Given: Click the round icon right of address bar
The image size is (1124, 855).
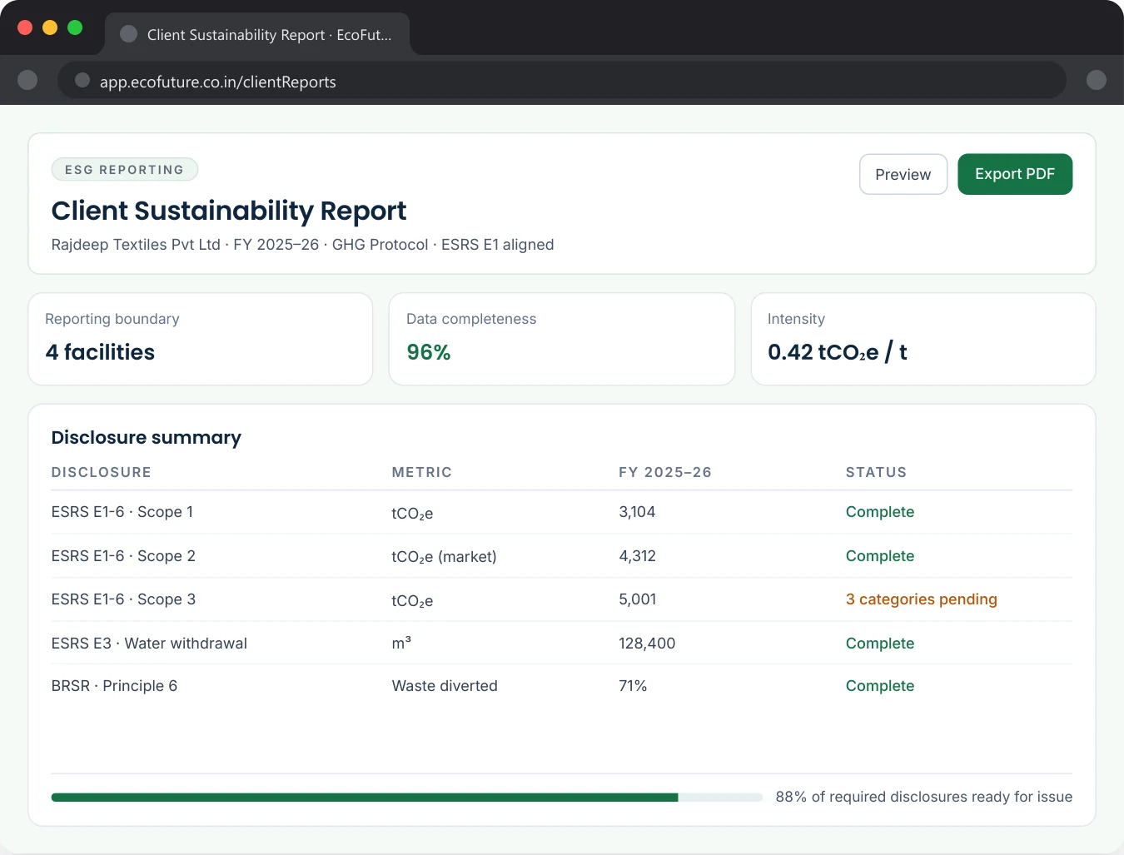Looking at the screenshot, I should 1097,80.
